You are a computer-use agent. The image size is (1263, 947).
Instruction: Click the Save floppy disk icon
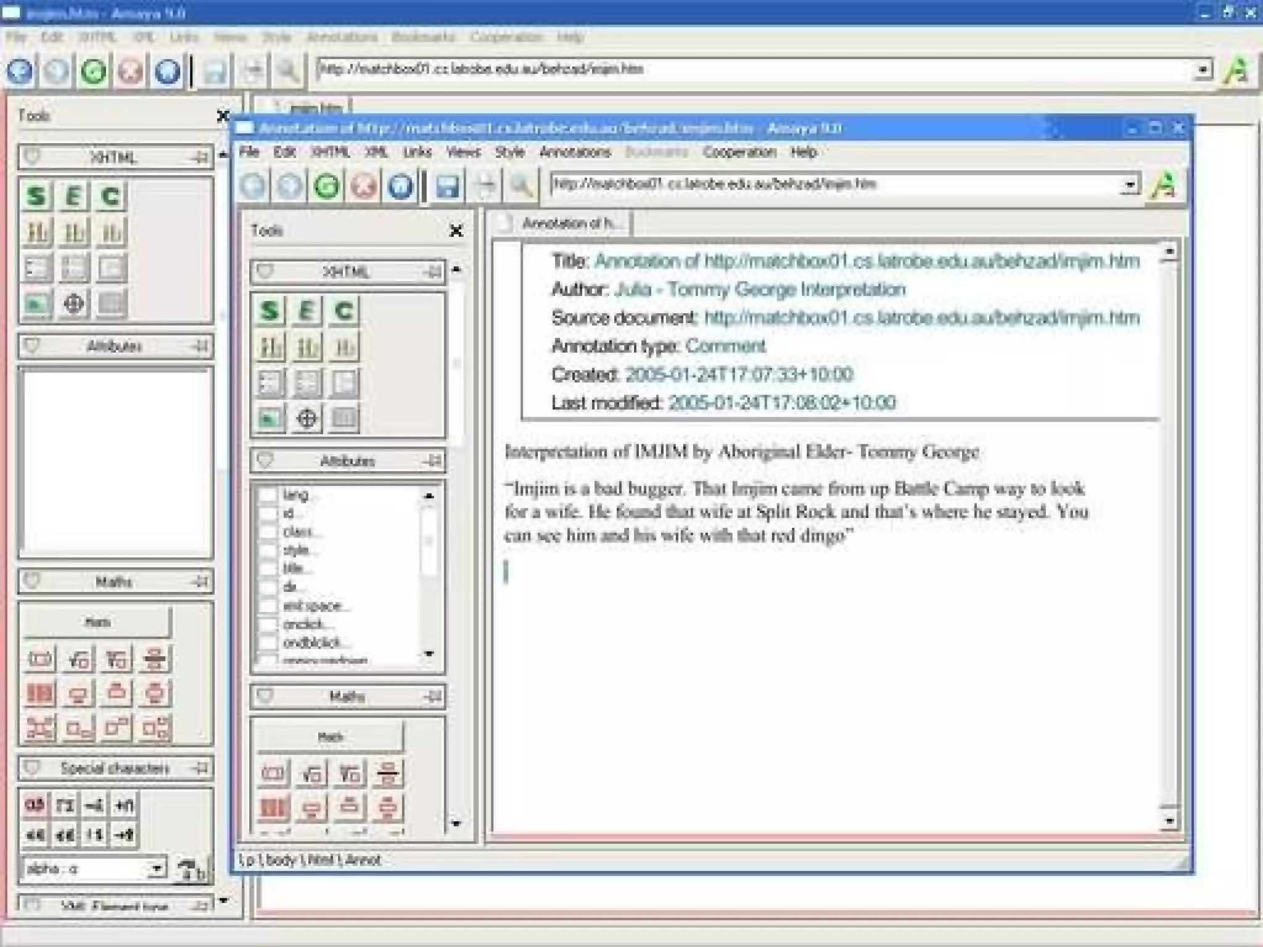447,186
